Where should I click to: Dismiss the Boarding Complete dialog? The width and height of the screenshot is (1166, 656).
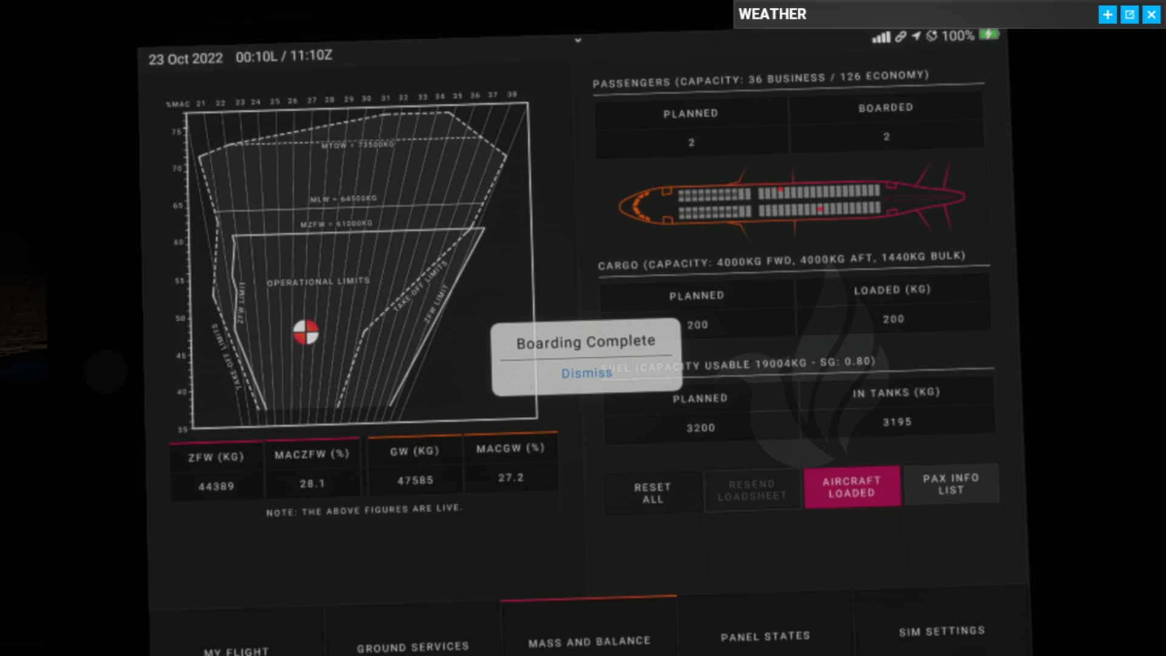[x=586, y=373]
